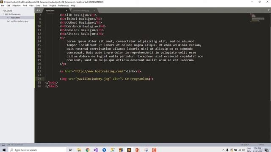This screenshot has width=271, height=152.
Task: Click the İlk Başlığım h1 line
Action: [x=78, y=15]
